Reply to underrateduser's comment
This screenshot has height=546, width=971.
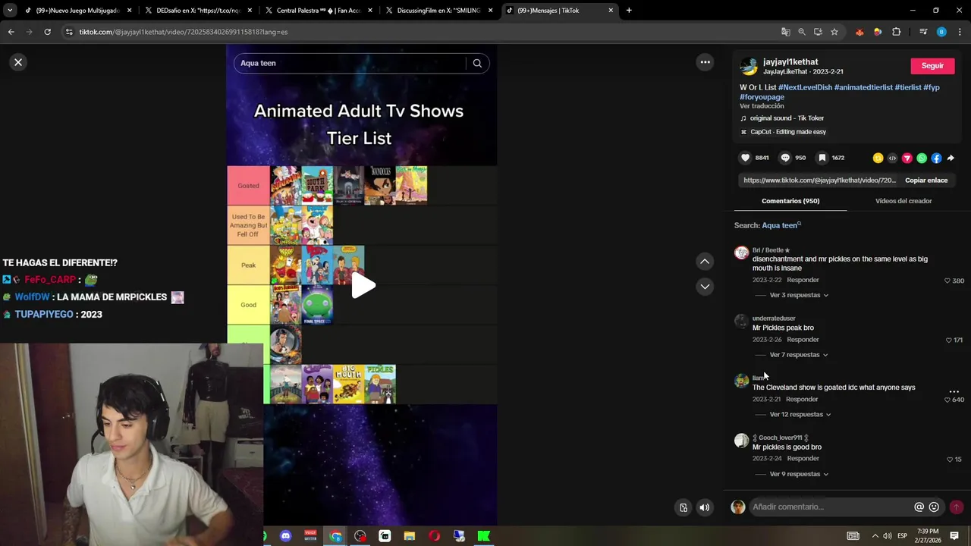click(x=803, y=340)
